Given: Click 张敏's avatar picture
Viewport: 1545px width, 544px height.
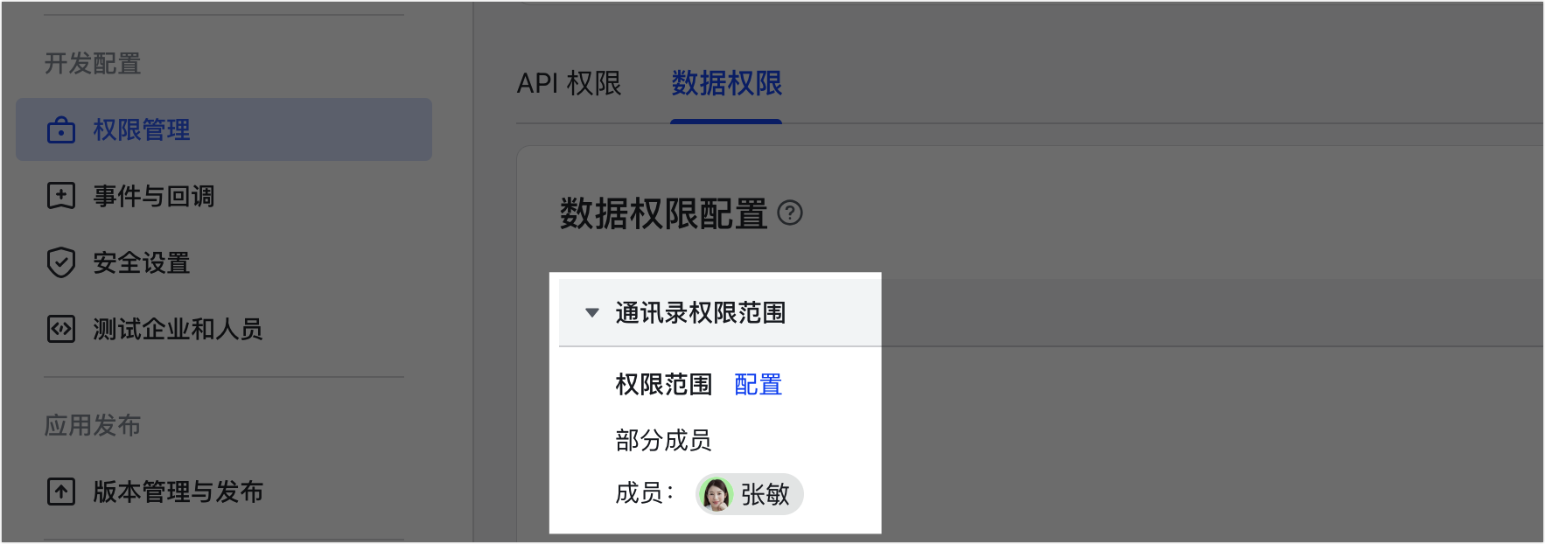Looking at the screenshot, I should (x=717, y=494).
